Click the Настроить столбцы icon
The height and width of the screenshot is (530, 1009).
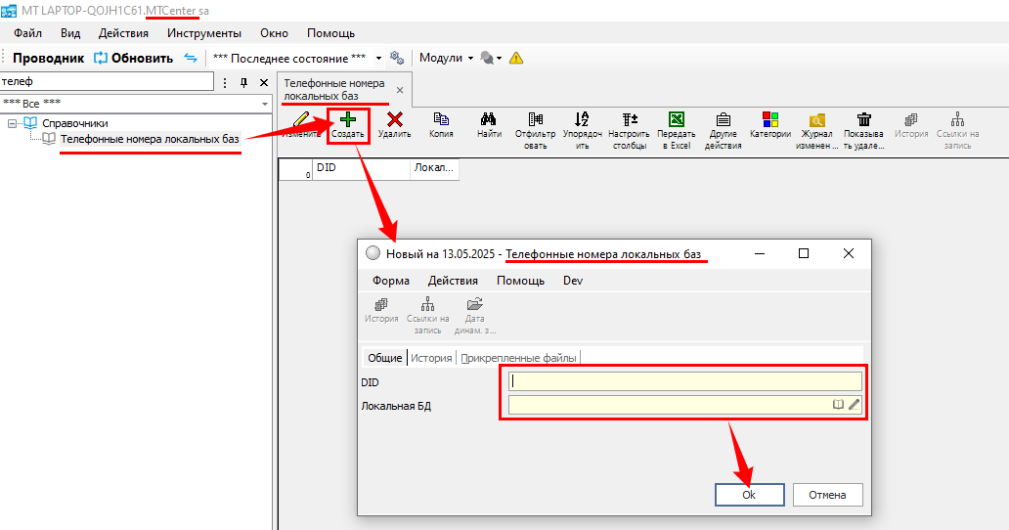tap(629, 120)
